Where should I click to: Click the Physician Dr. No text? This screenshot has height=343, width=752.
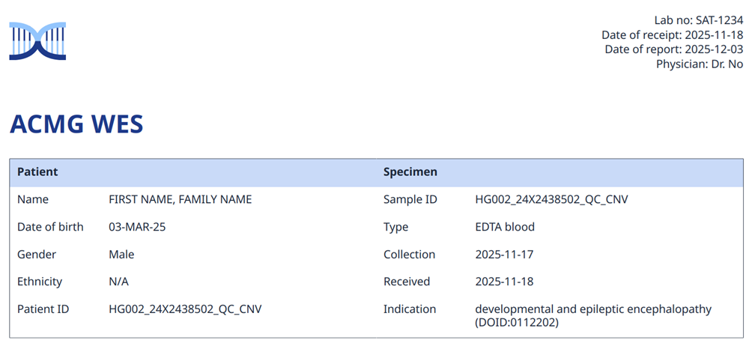coord(699,64)
